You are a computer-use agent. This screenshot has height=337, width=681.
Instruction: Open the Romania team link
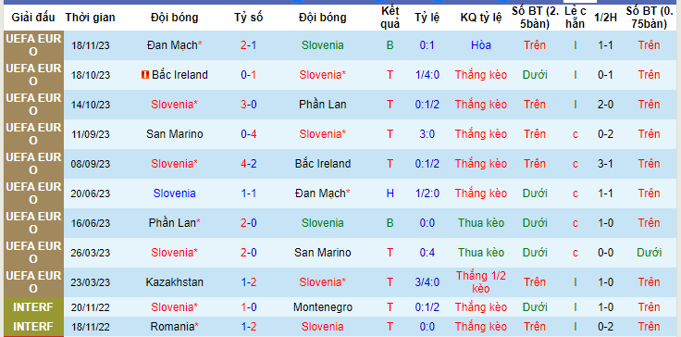174,326
